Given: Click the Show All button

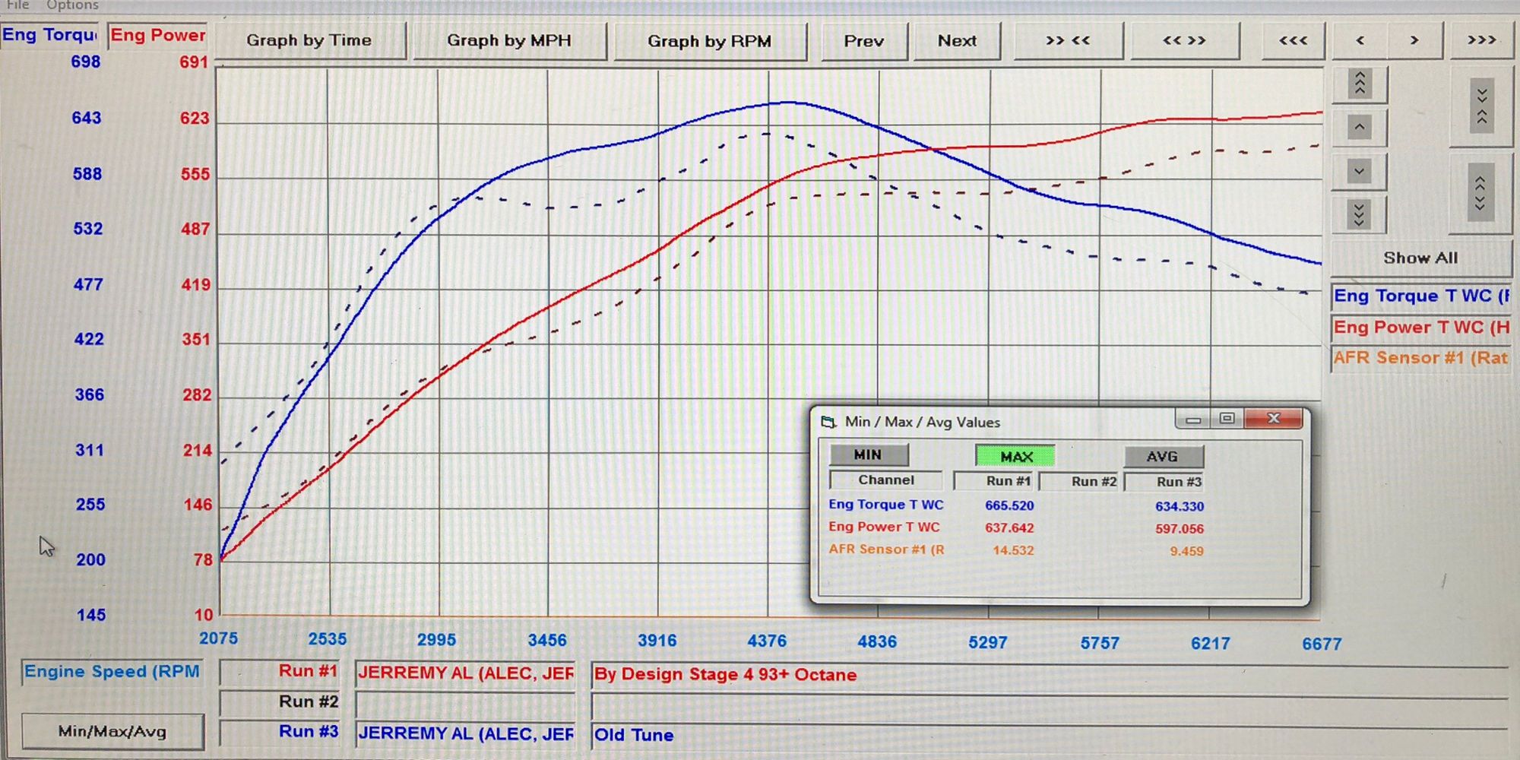Looking at the screenshot, I should (x=1420, y=258).
